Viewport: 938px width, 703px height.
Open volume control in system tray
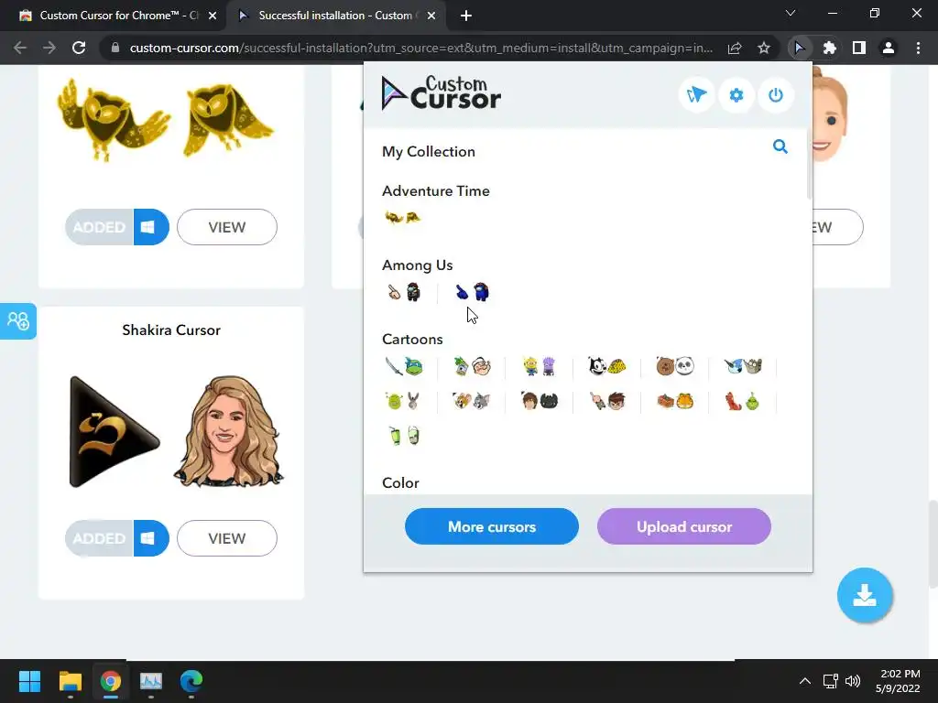853,681
